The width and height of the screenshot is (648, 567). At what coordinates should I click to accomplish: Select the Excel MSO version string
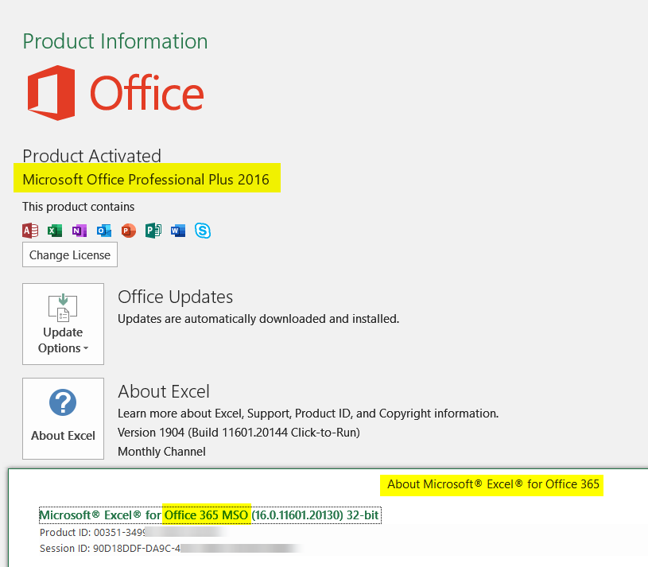[210, 515]
